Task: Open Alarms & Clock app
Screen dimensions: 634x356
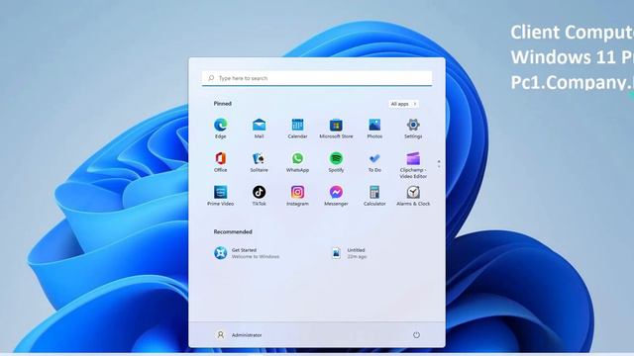Action: [x=413, y=196]
